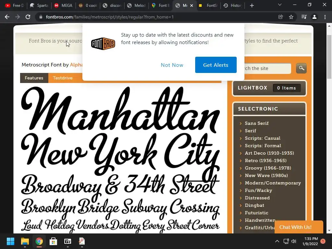
Task: Expand Groovy (1966-1978) category
Action: click(268, 168)
